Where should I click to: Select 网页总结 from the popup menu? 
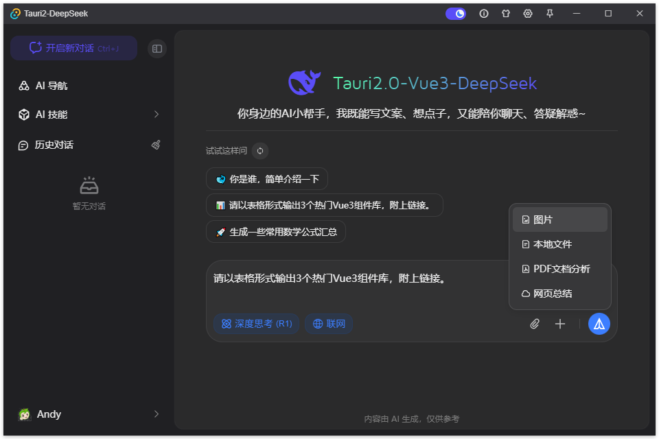[x=560, y=294]
